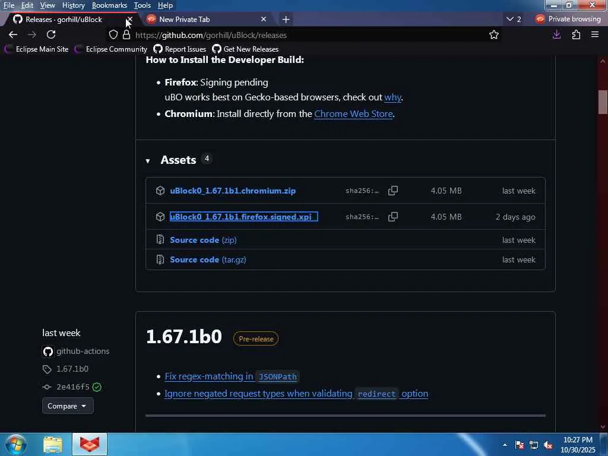
Task: Click the URL address bar
Action: (302, 35)
